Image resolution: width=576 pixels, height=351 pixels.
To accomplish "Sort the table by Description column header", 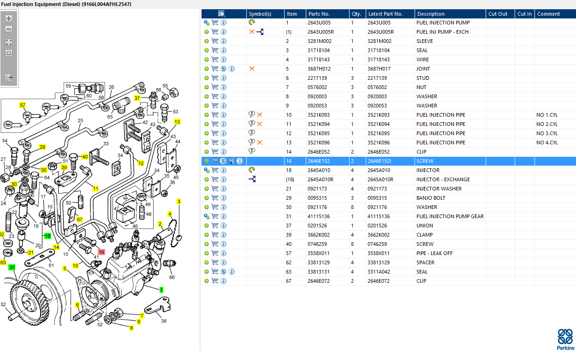I will click(x=431, y=14).
